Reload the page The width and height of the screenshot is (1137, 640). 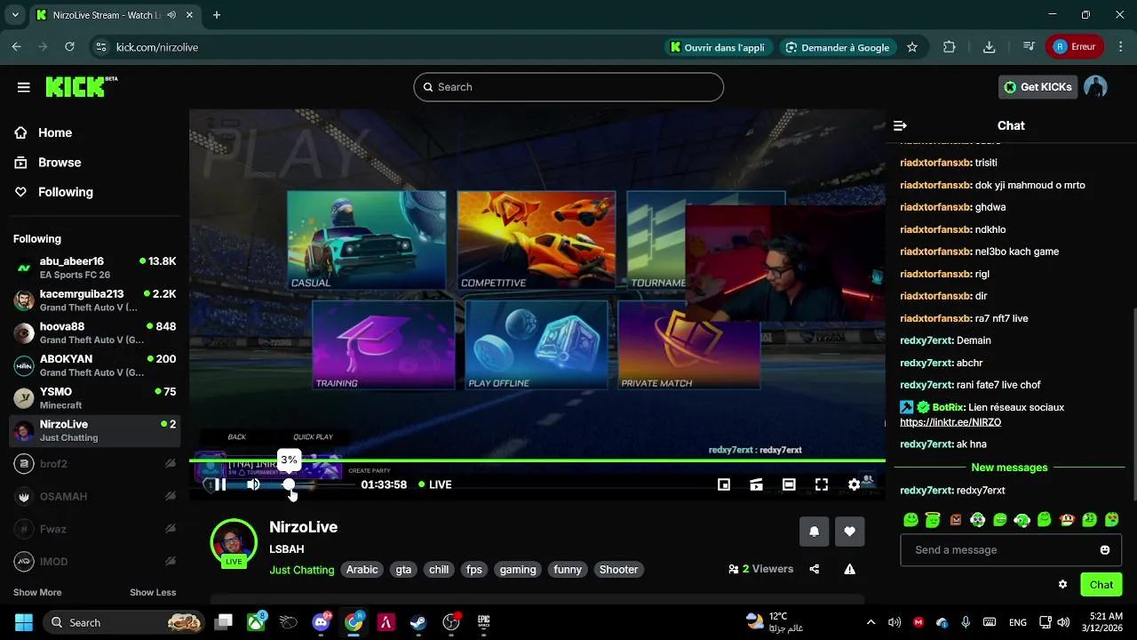[x=69, y=47]
